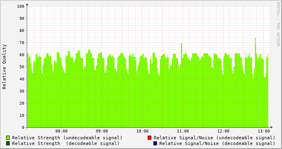Viewport: 282px width, 149px height.
Task: Click the light green undecodeable strength swatch
Action: [x=8, y=138]
